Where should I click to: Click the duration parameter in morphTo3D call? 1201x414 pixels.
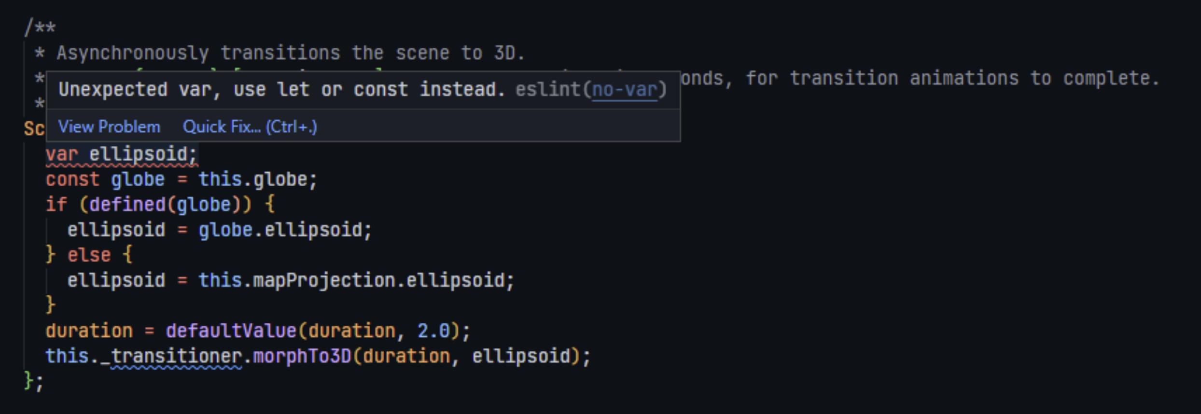[408, 355]
